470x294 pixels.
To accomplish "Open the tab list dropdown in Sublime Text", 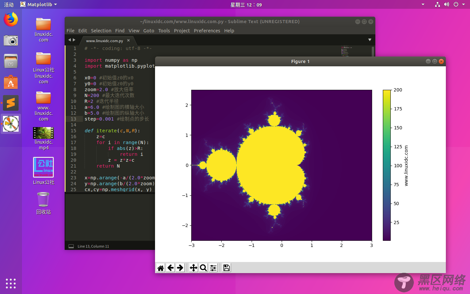I will tap(370, 40).
